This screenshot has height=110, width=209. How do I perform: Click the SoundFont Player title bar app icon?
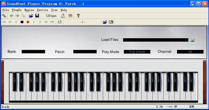4,4
